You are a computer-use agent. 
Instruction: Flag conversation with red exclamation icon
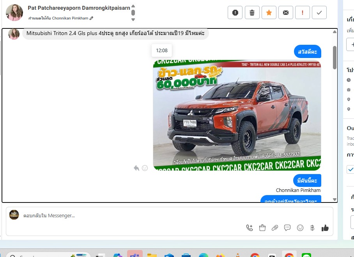tap(303, 12)
